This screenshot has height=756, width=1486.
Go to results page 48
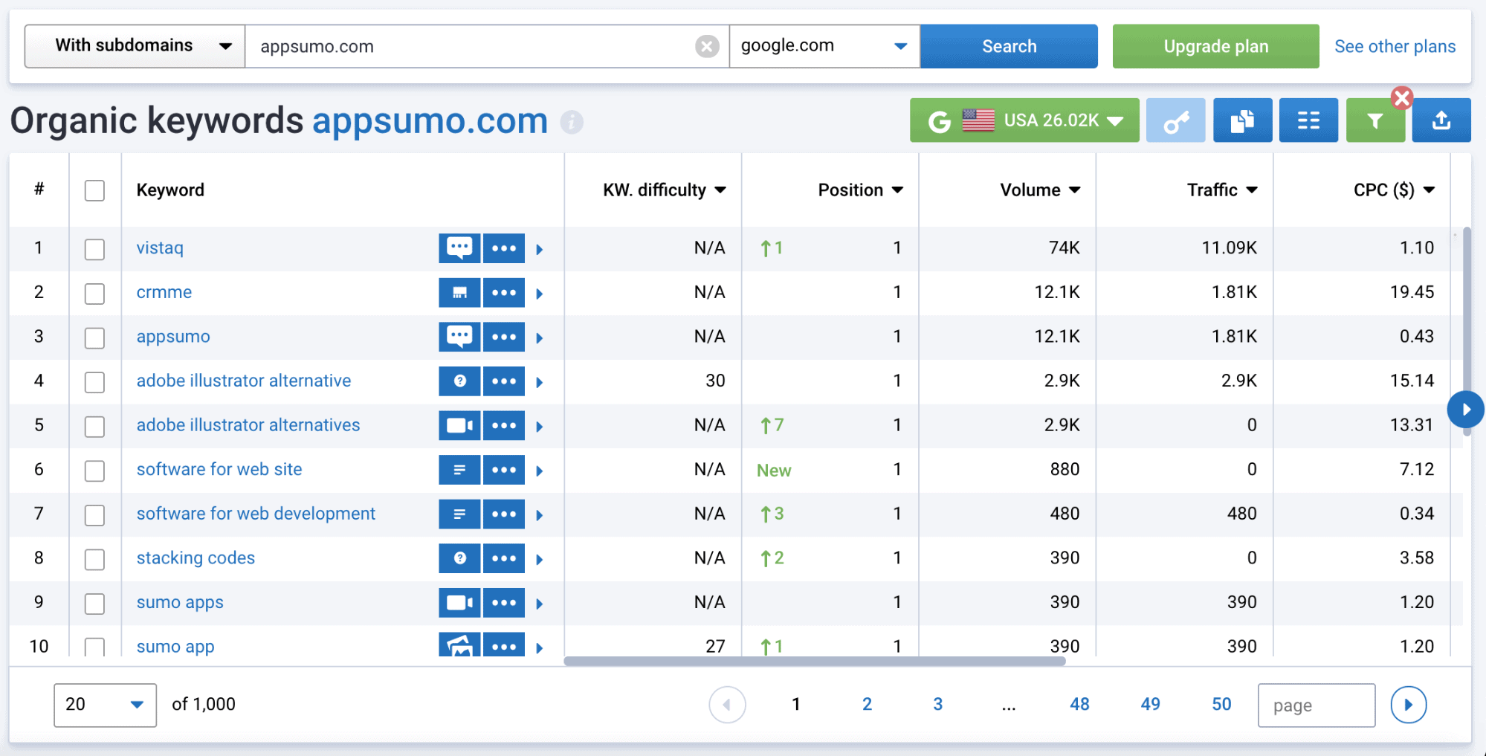click(1079, 704)
